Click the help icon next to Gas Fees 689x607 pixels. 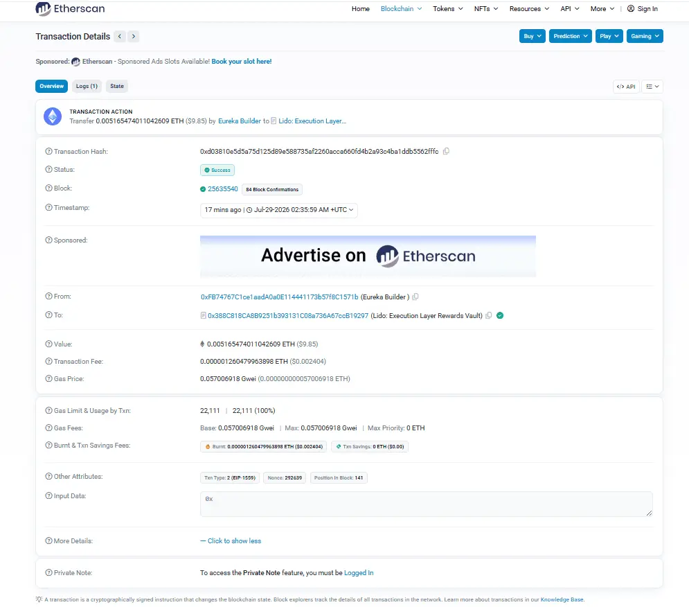pos(48,428)
